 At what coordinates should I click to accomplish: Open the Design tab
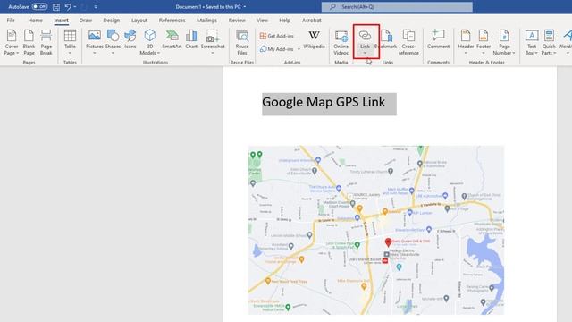click(111, 21)
